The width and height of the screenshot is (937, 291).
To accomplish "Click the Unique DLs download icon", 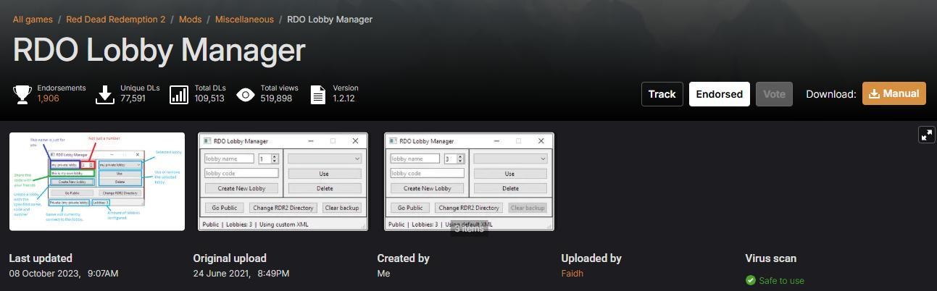I will pyautogui.click(x=106, y=94).
